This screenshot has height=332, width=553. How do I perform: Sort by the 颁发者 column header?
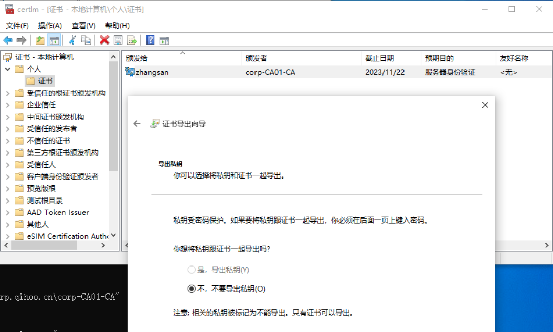(x=302, y=58)
